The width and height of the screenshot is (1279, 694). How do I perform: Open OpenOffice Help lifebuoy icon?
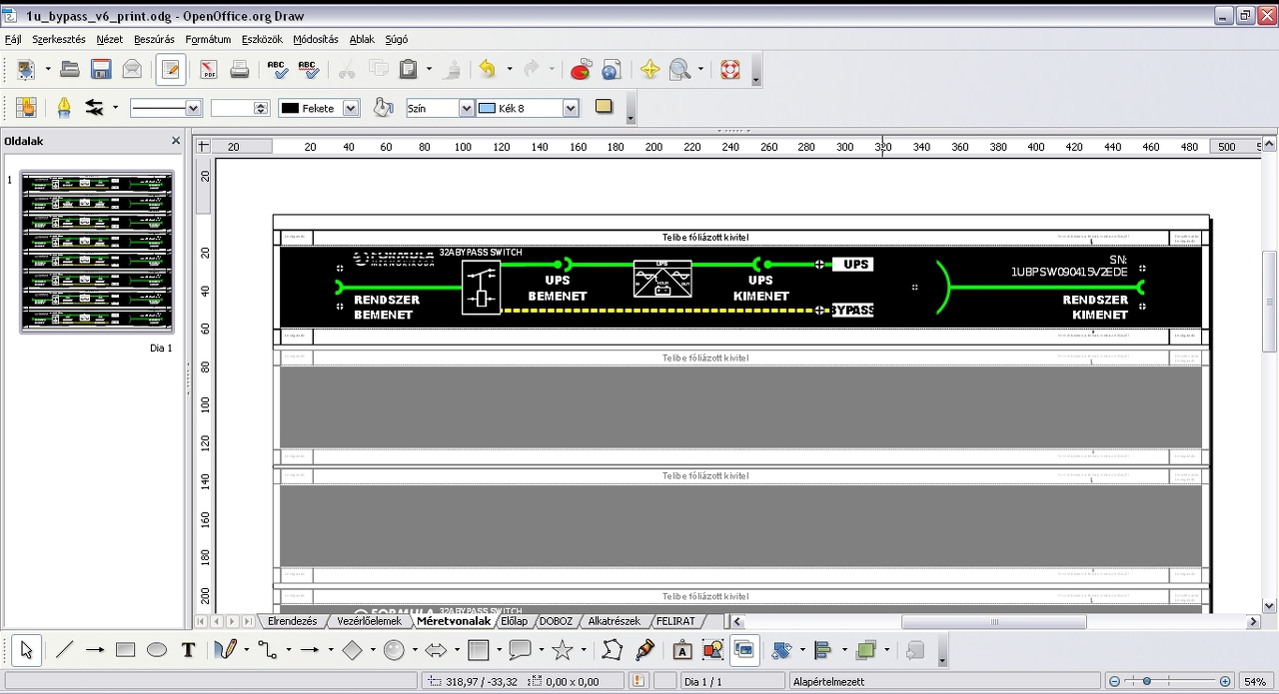730,69
